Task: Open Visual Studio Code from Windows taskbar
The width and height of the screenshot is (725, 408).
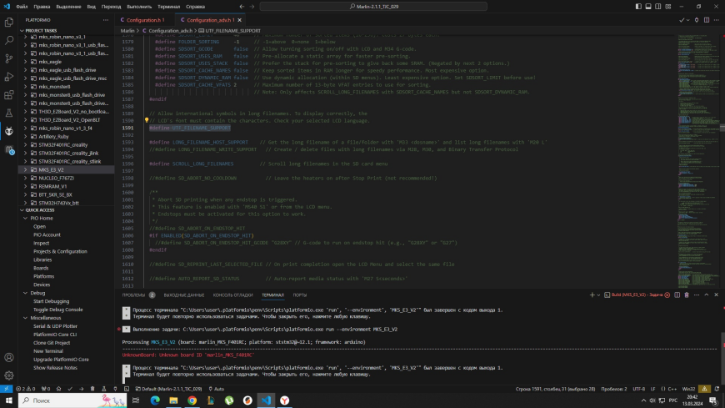Action: [266, 400]
